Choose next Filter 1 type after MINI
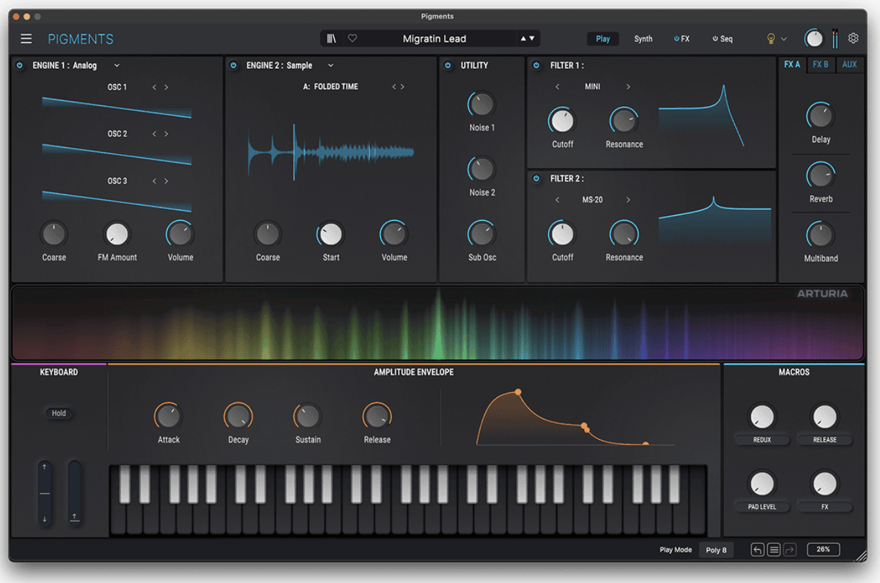The image size is (880, 583). point(628,86)
